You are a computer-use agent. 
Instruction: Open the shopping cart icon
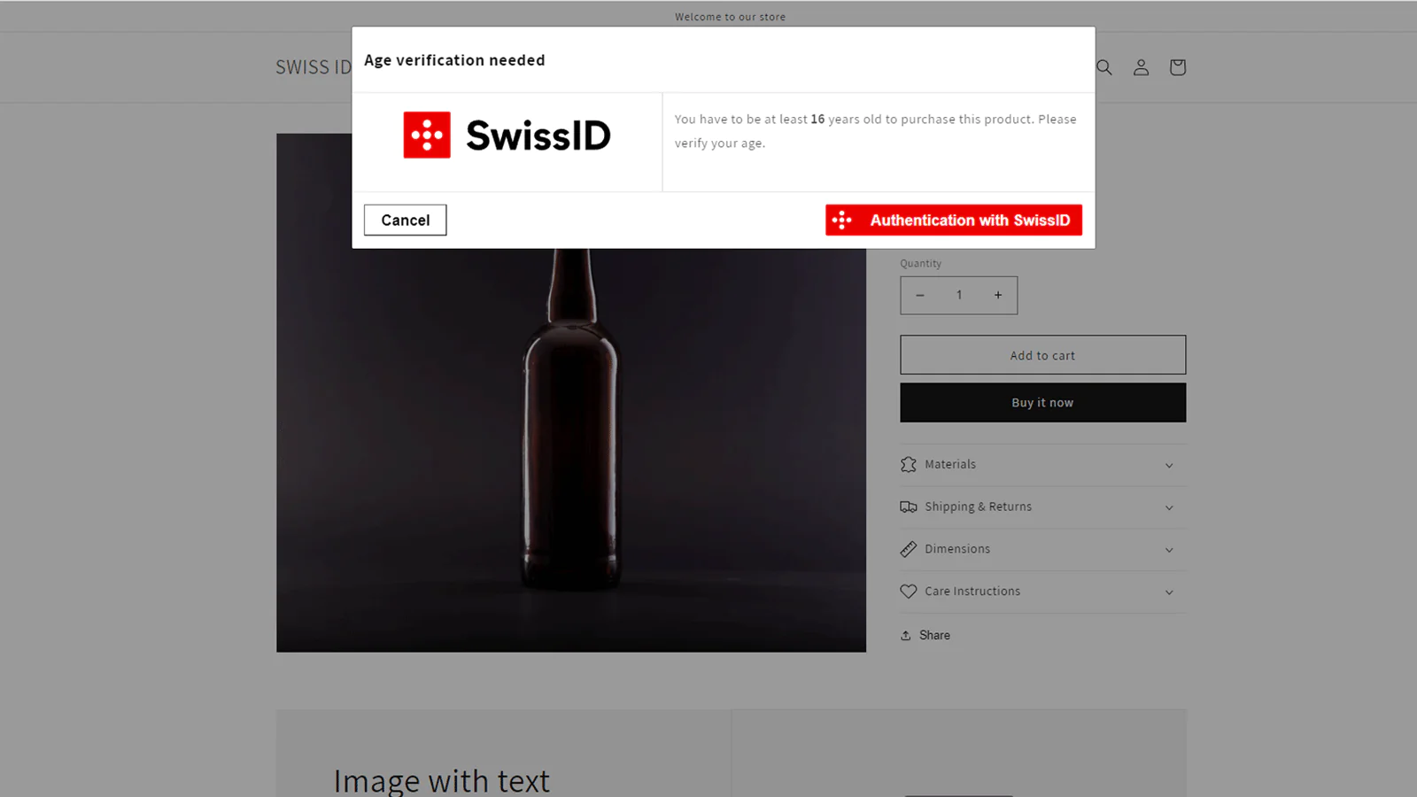coord(1177,67)
